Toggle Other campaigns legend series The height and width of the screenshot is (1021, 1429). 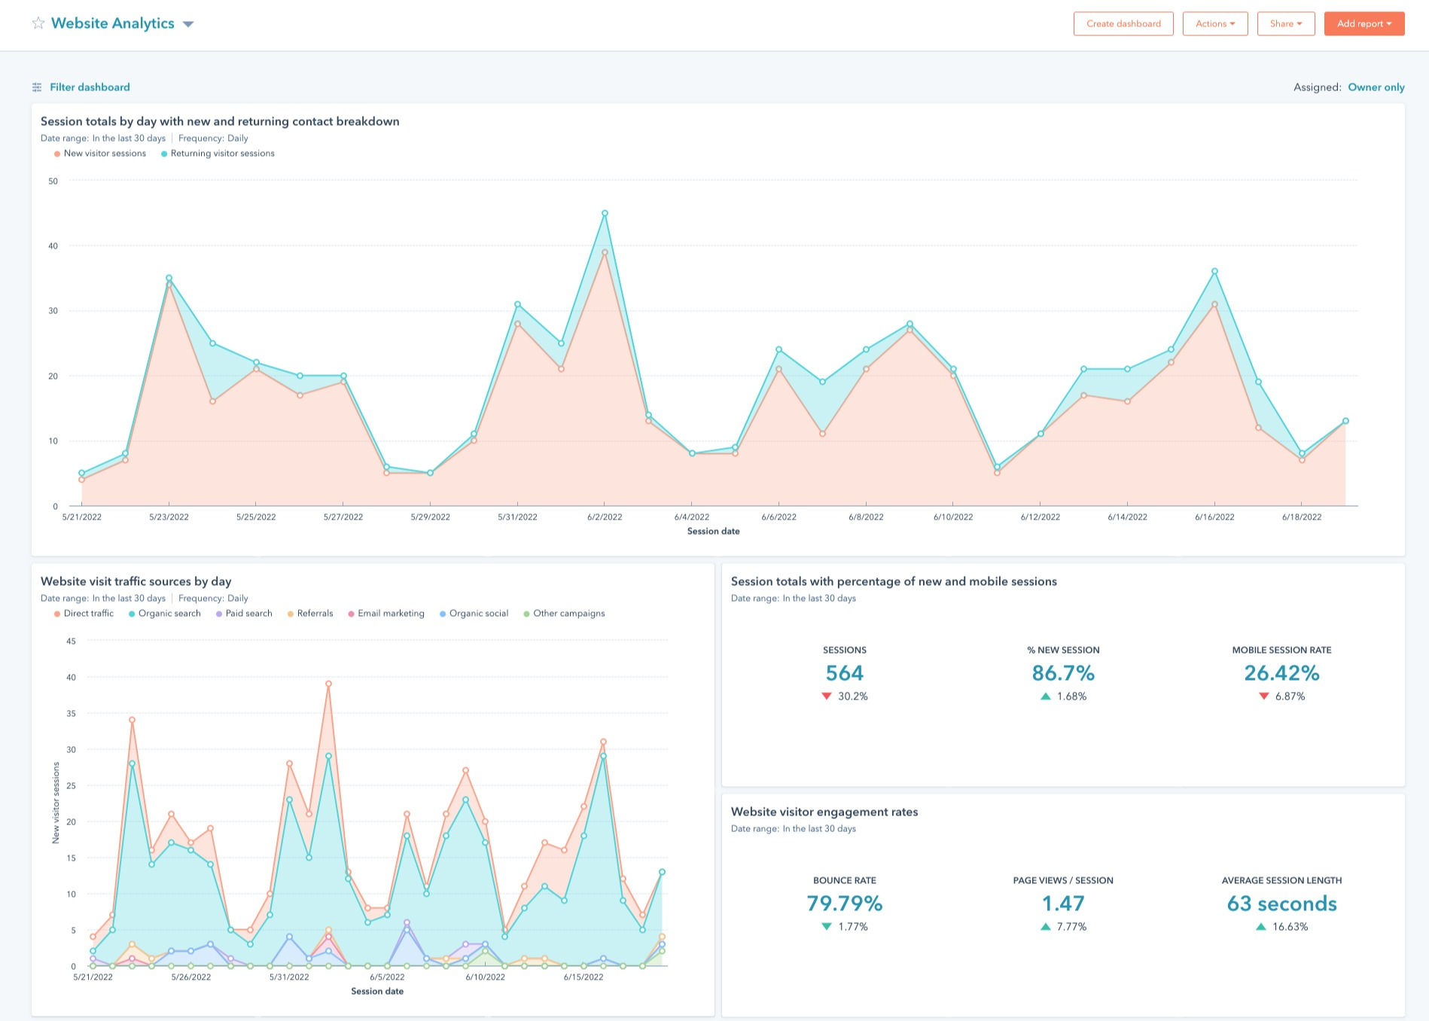(565, 614)
